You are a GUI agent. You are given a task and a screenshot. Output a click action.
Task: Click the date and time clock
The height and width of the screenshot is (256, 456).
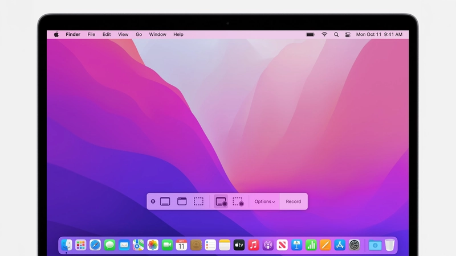pyautogui.click(x=379, y=34)
